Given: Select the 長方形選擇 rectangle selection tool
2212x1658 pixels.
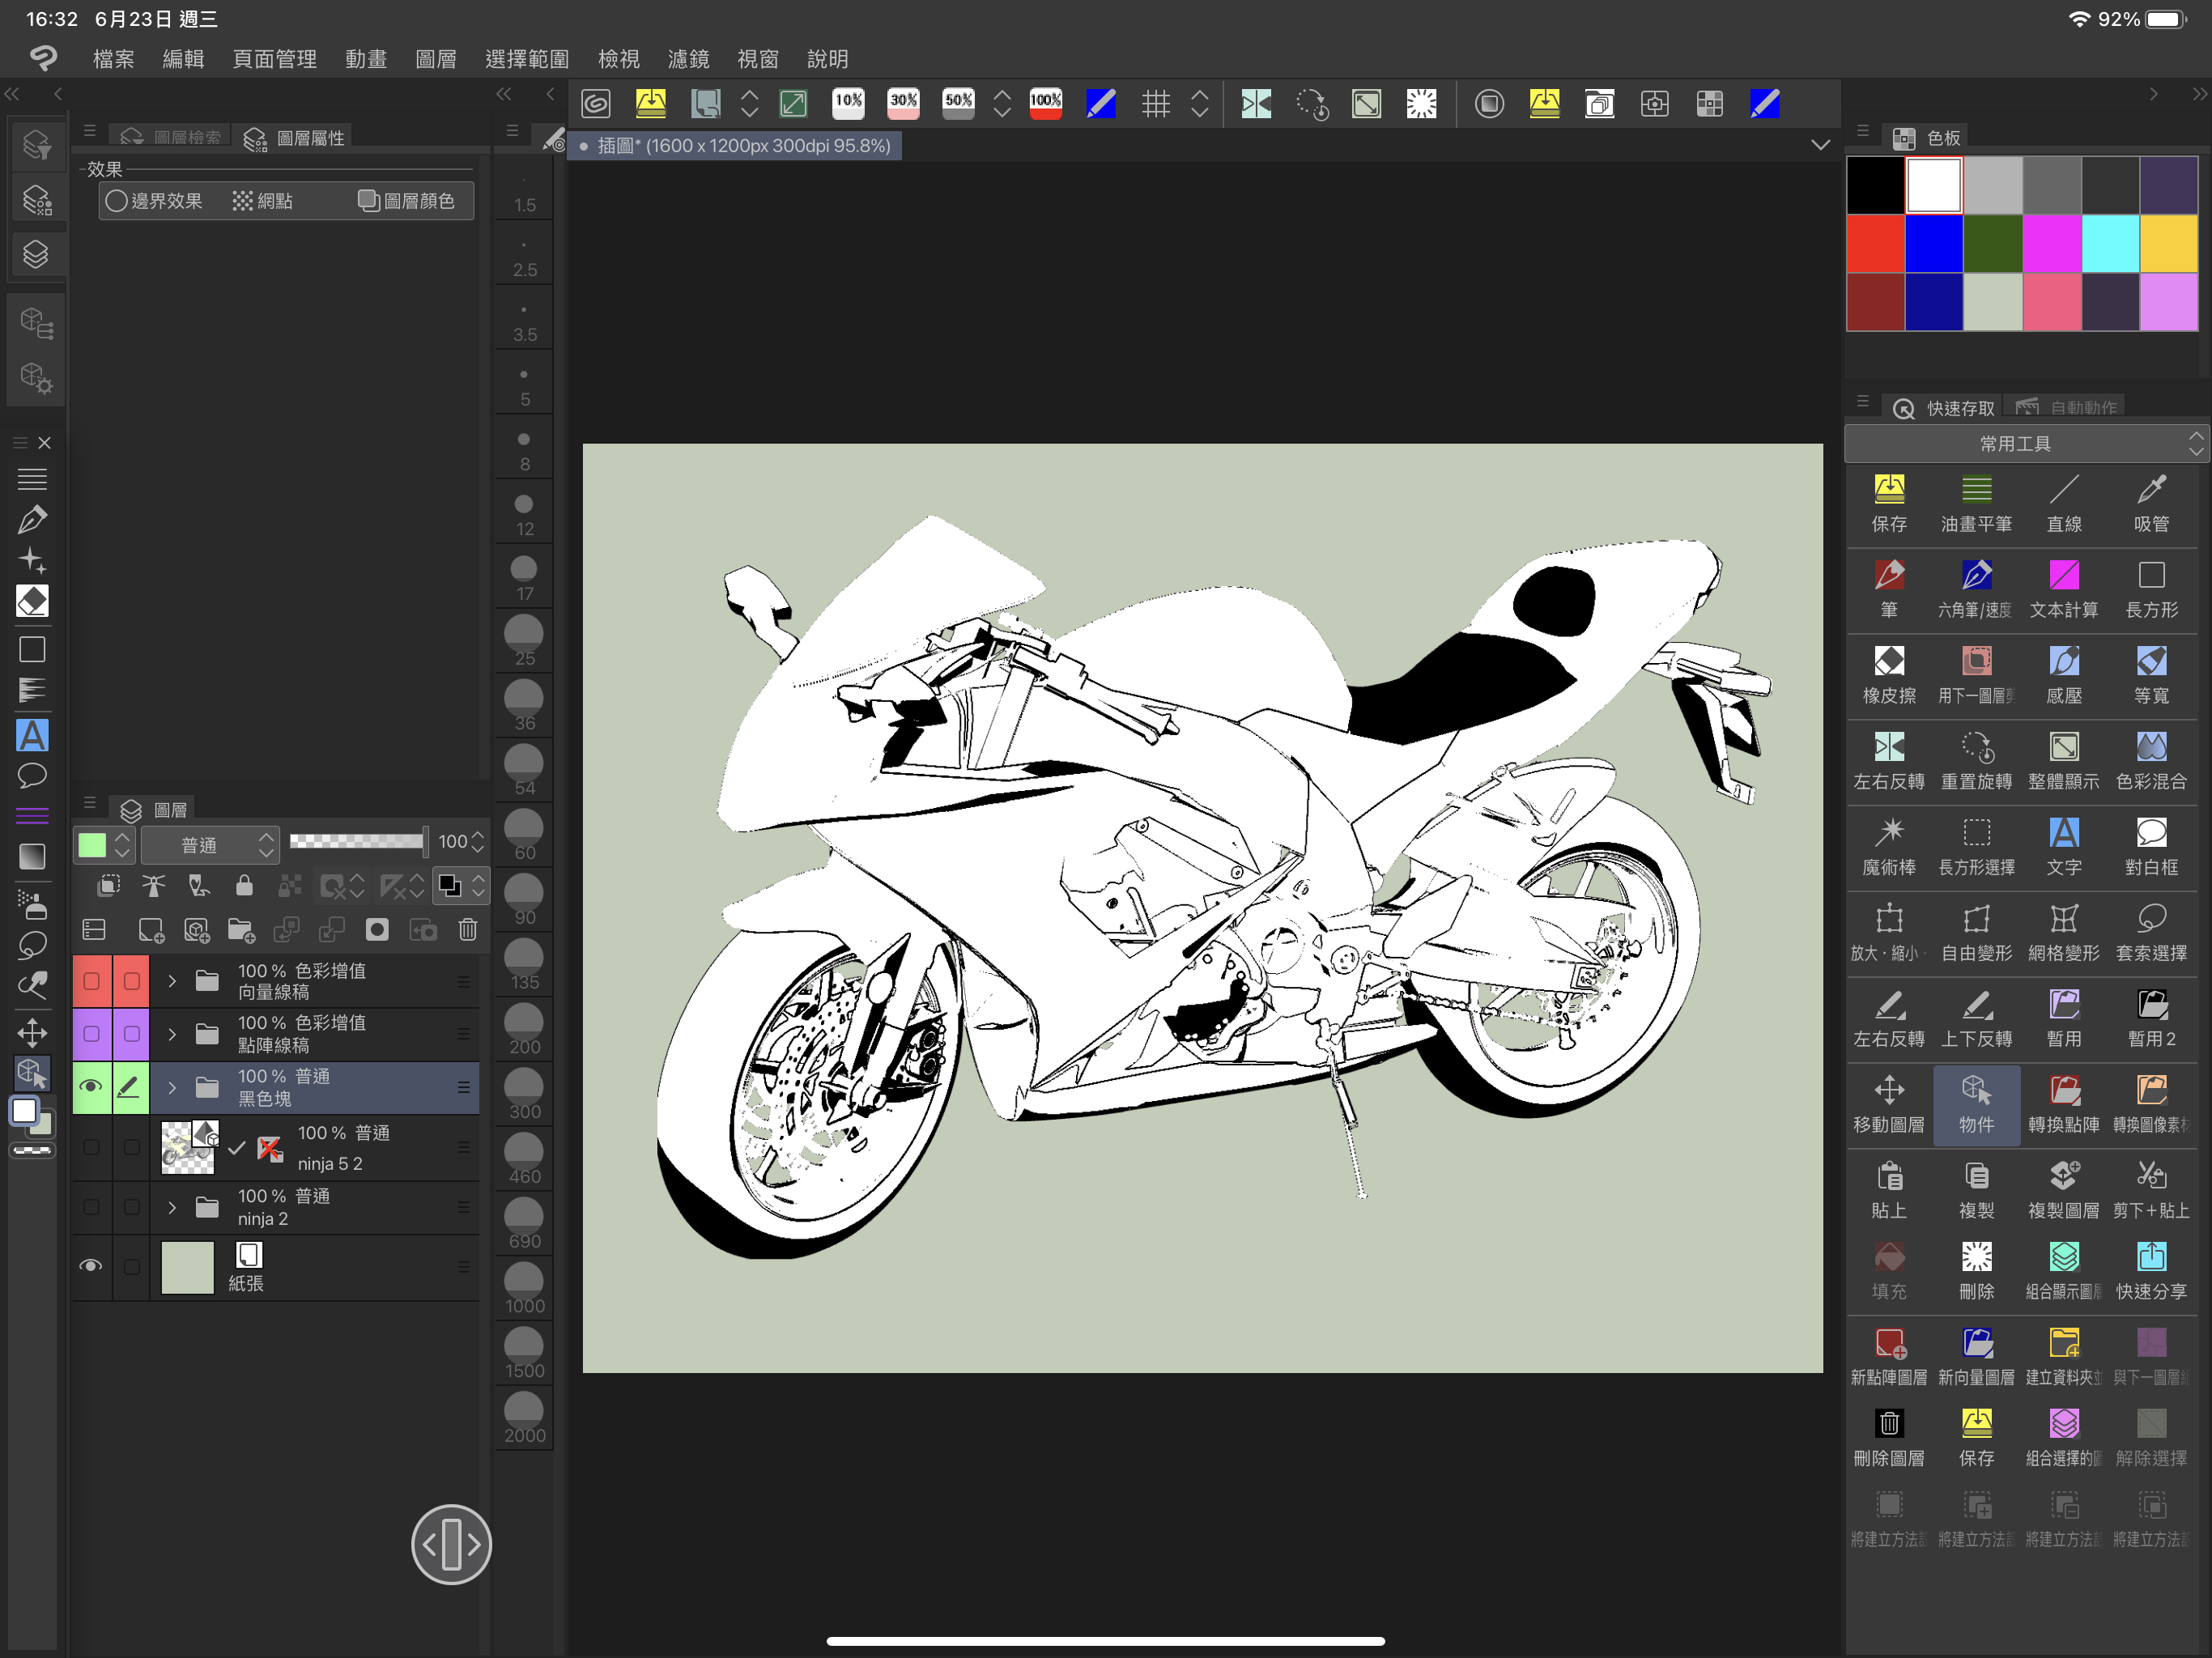Looking at the screenshot, I should pos(1976,847).
